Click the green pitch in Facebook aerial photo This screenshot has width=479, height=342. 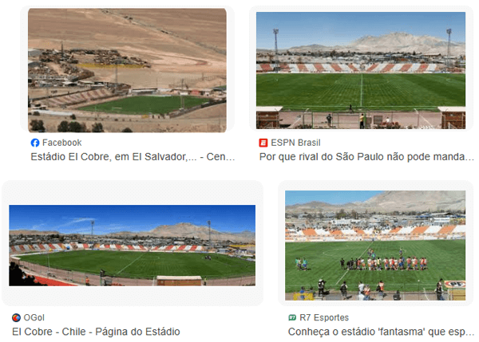coord(144,104)
